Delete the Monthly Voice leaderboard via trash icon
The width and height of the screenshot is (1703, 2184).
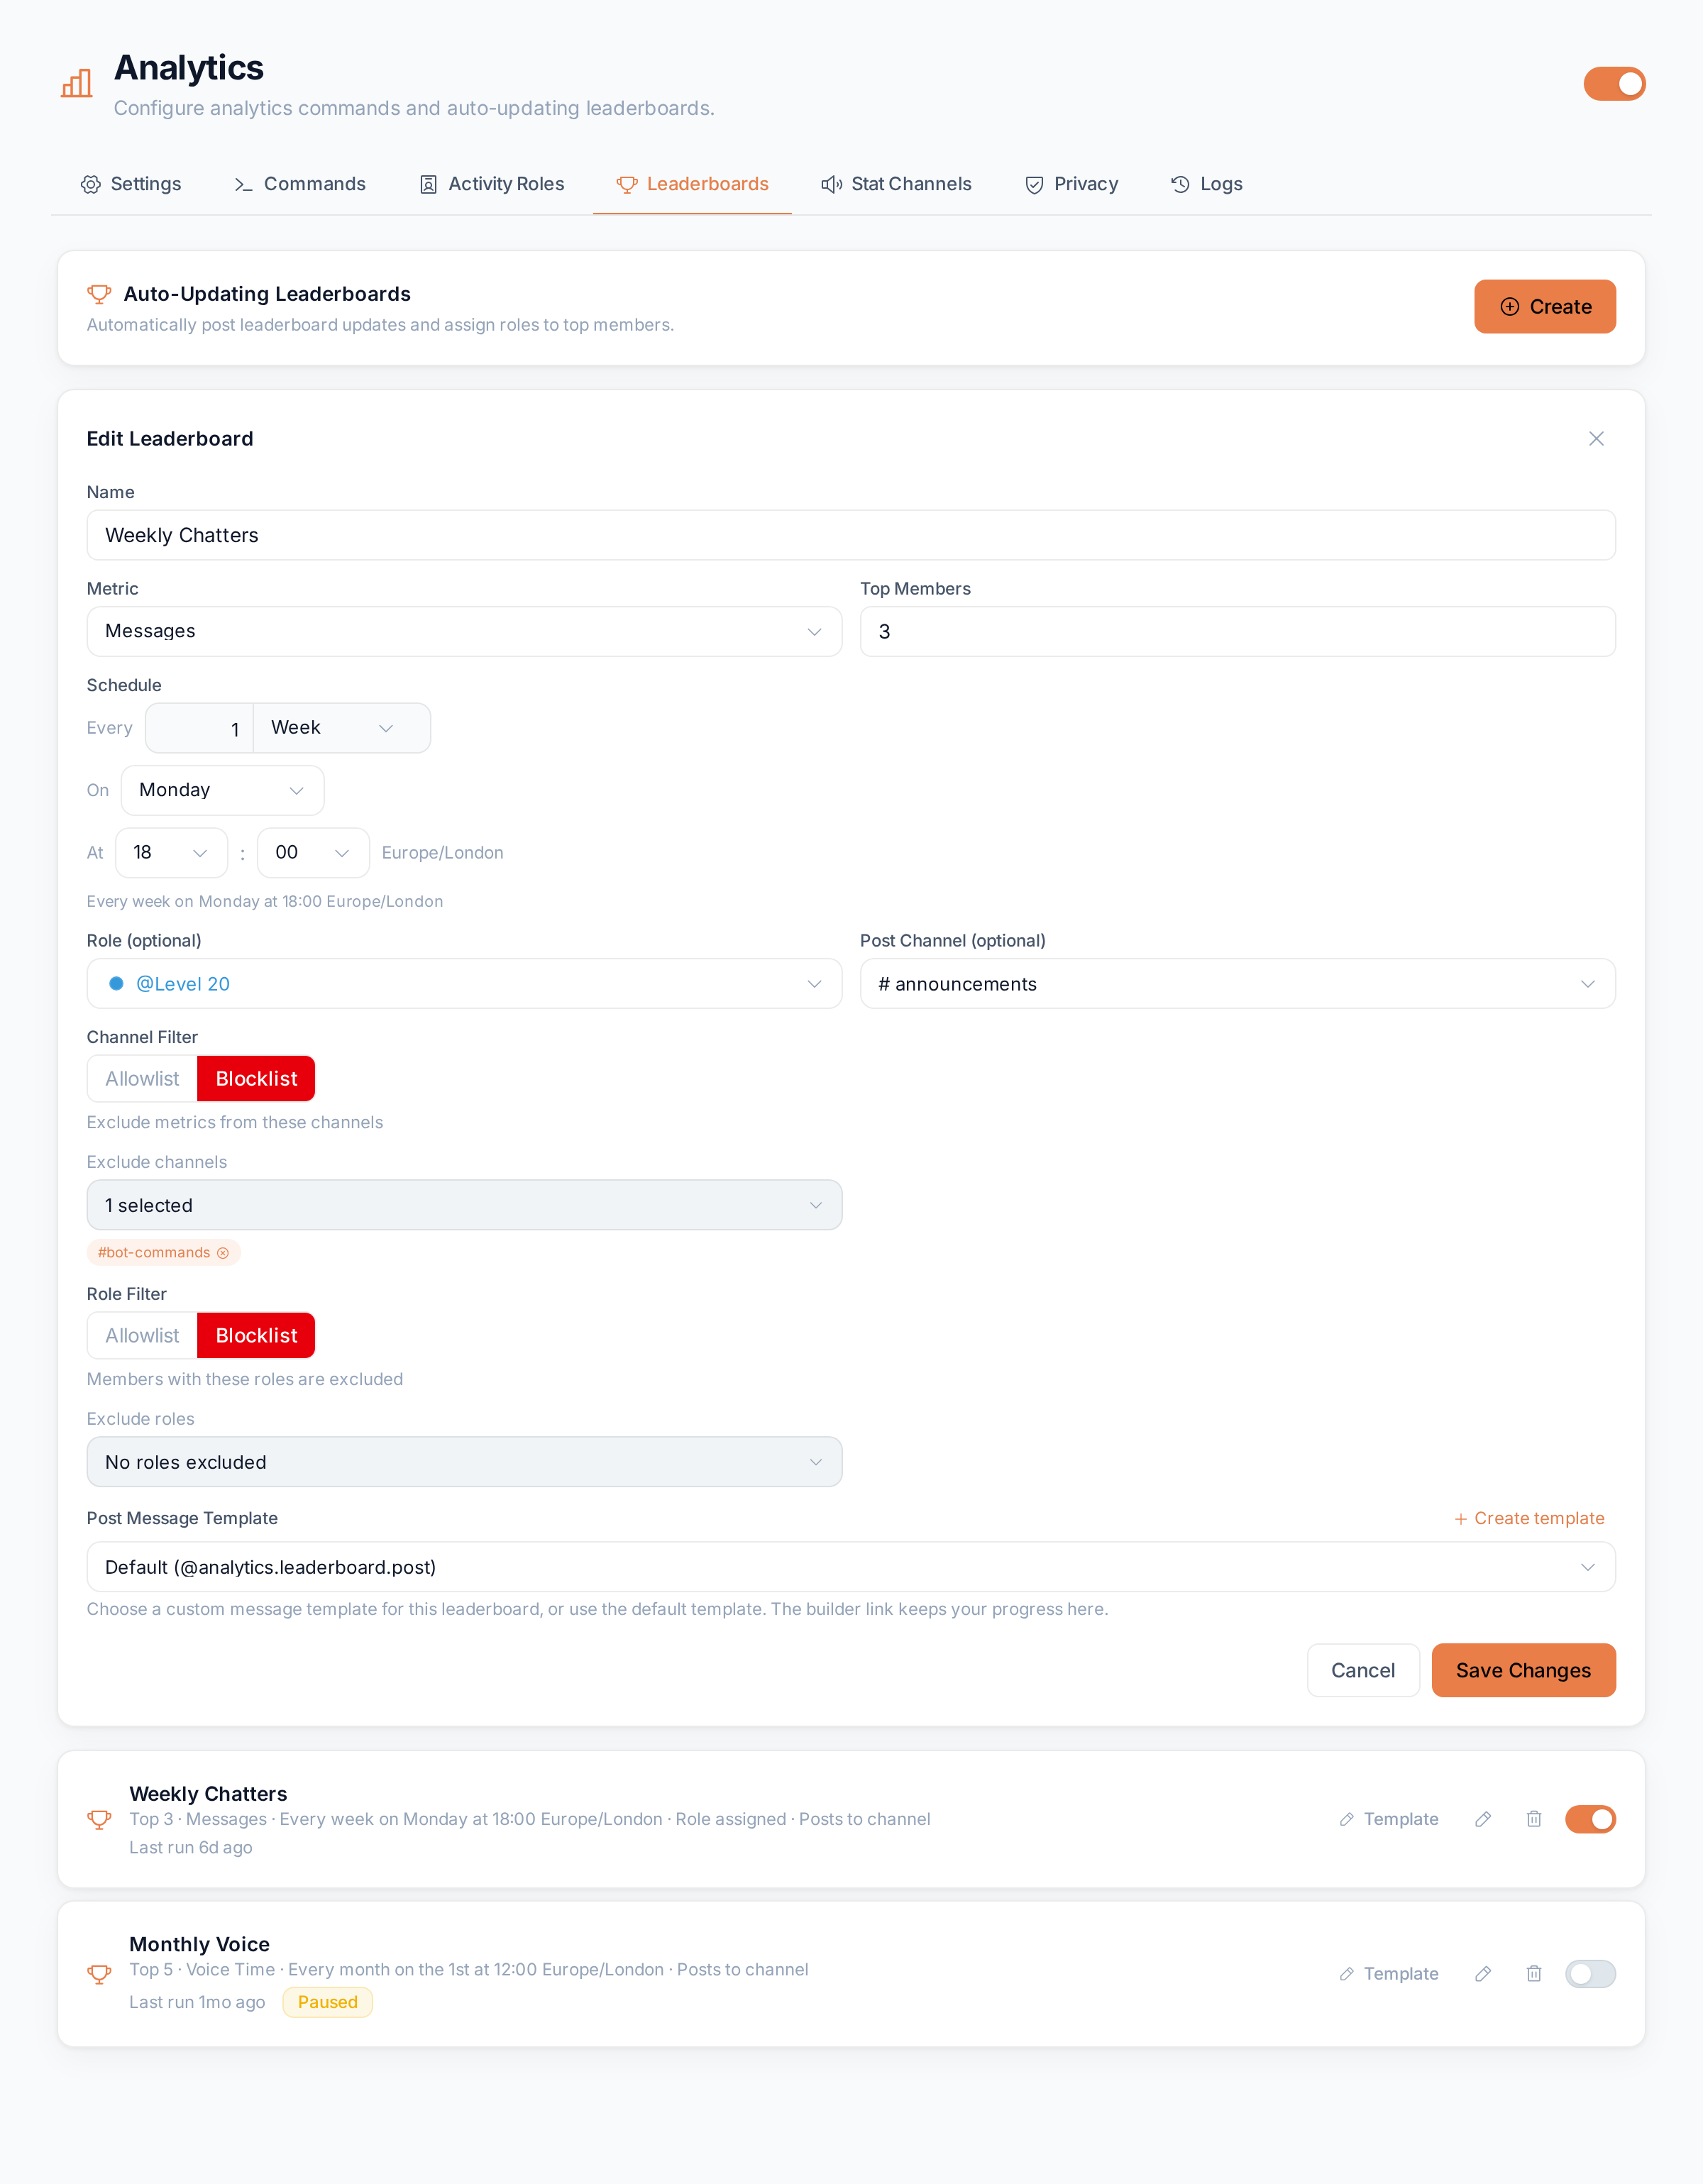(1534, 1974)
